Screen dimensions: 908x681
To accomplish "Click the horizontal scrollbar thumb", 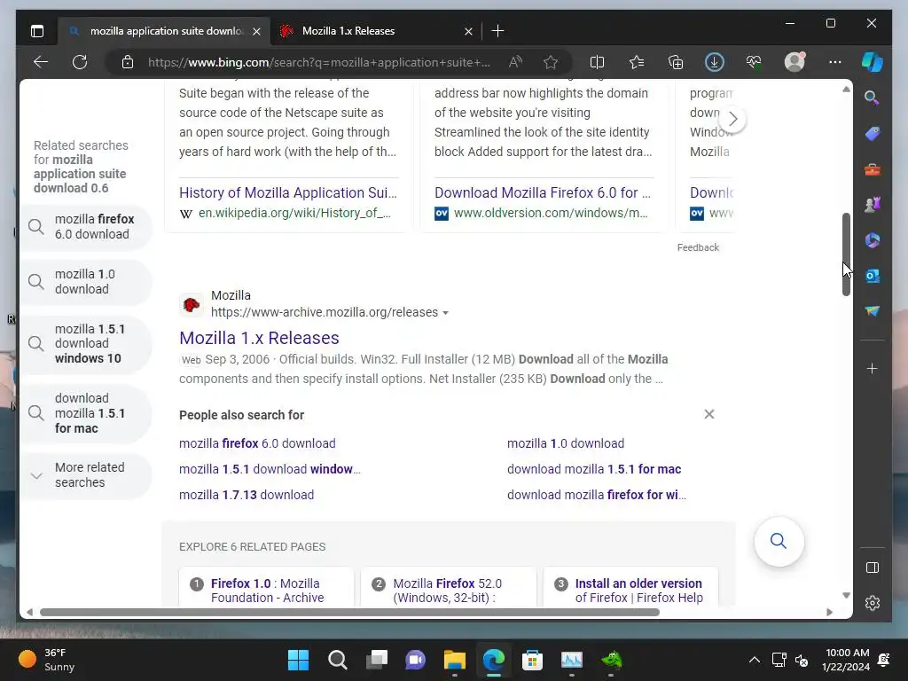I will point(349,612).
